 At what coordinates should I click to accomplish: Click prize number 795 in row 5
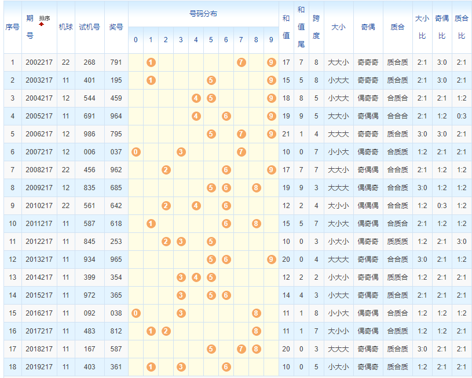116,134
